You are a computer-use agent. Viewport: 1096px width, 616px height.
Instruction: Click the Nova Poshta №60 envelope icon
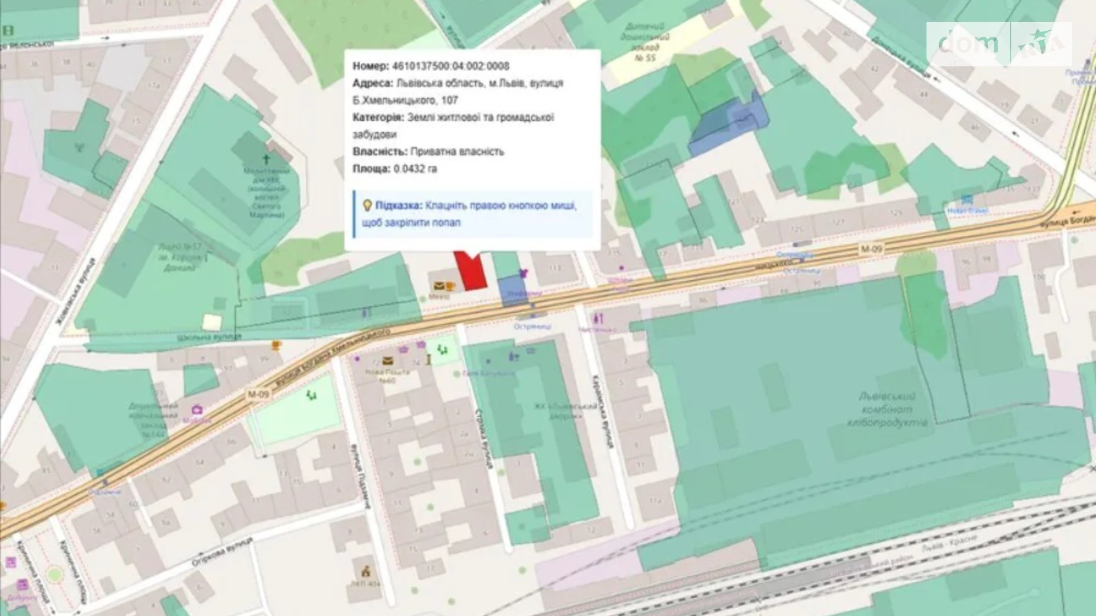click(x=387, y=361)
